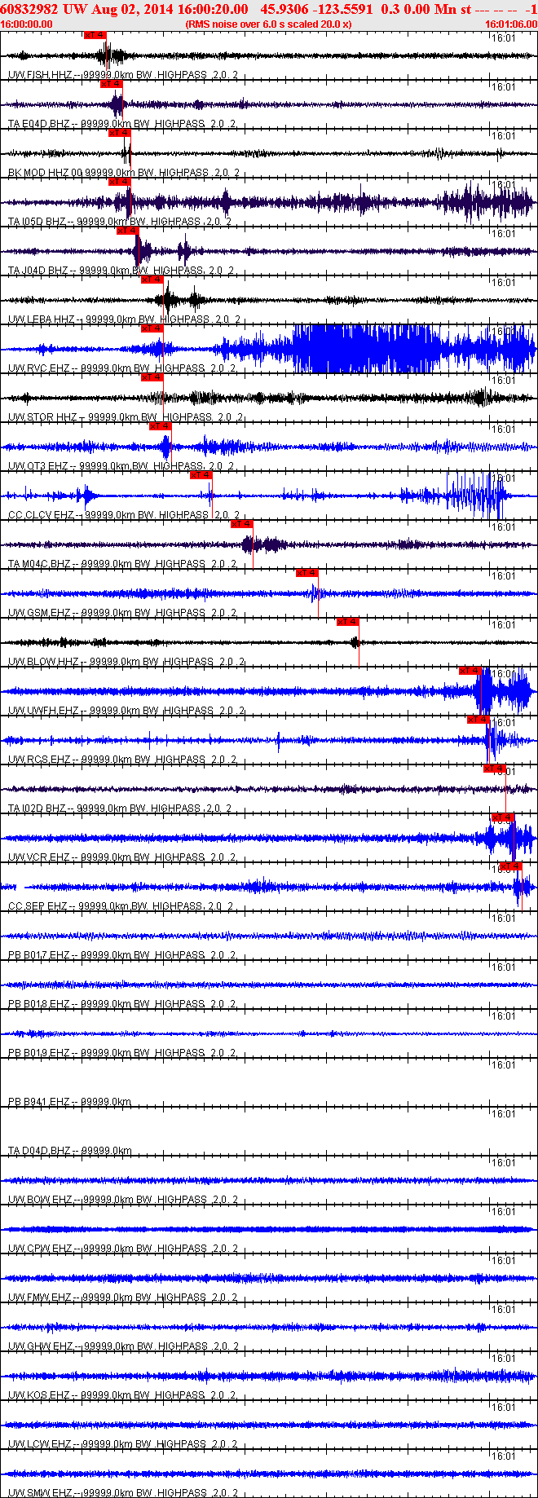Image resolution: width=538 pixels, height=1498 pixels.
Task: Click the BK.MOD.HHZ station label
Action: coord(45,173)
